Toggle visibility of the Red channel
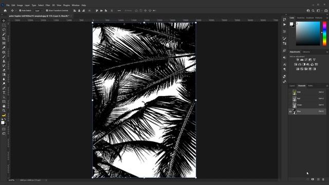Screen dimensions: 329x185 tap(290, 98)
